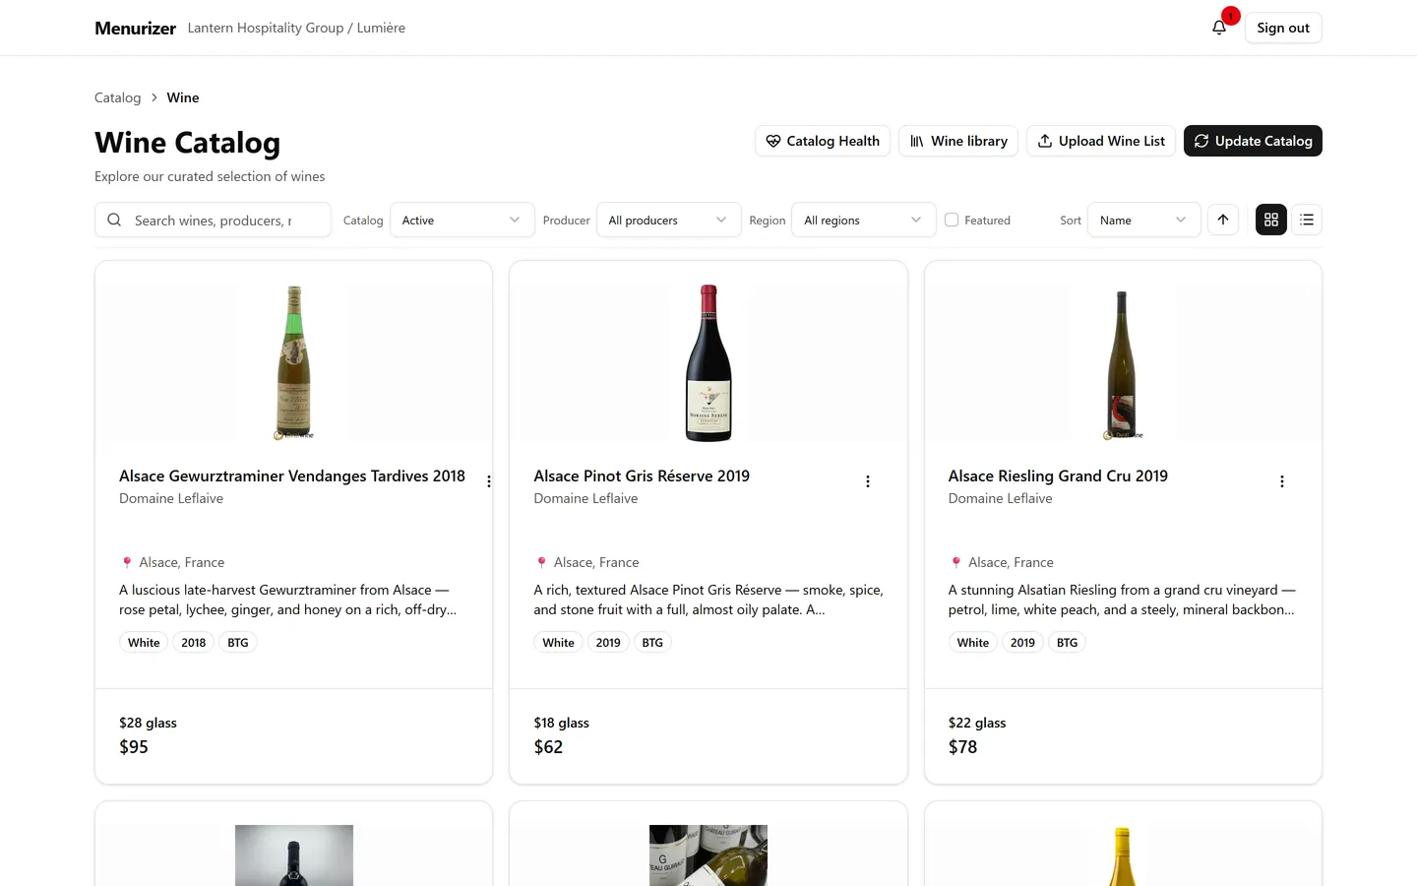The image size is (1417, 886).
Task: Click location pin on Riesling Grand Cru card
Action: [955, 562]
